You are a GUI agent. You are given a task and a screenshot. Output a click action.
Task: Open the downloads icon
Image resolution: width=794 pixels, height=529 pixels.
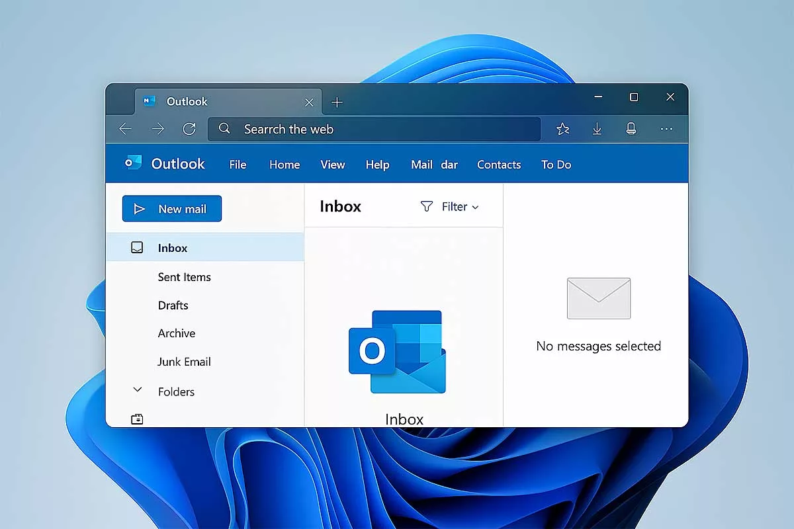597,129
